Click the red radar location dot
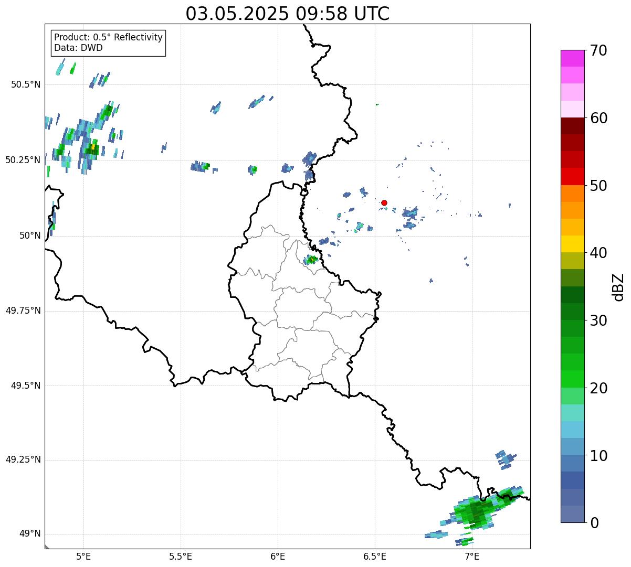This screenshot has width=631, height=567. (x=384, y=202)
